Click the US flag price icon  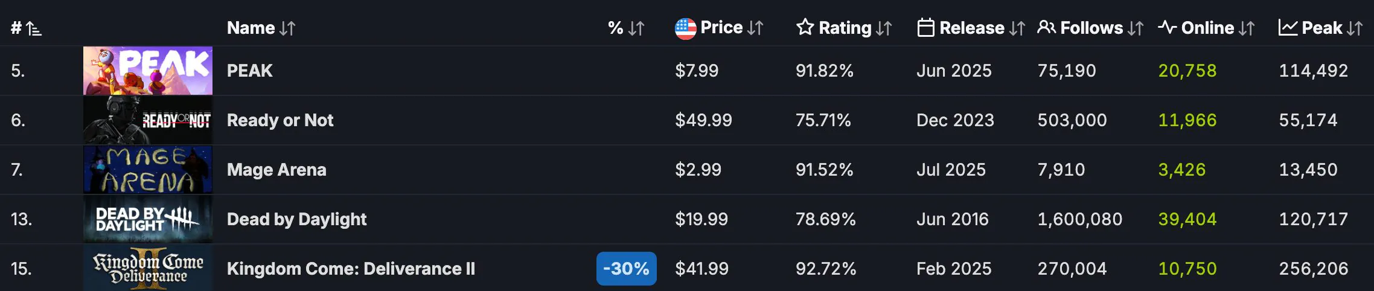point(685,28)
